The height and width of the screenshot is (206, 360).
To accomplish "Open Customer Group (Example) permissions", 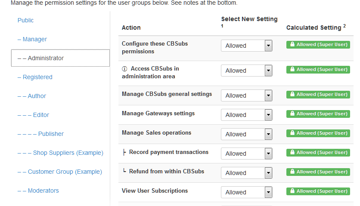I will click(60, 172).
